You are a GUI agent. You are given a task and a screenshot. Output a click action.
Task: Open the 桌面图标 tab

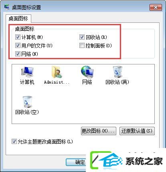[x=18, y=18]
